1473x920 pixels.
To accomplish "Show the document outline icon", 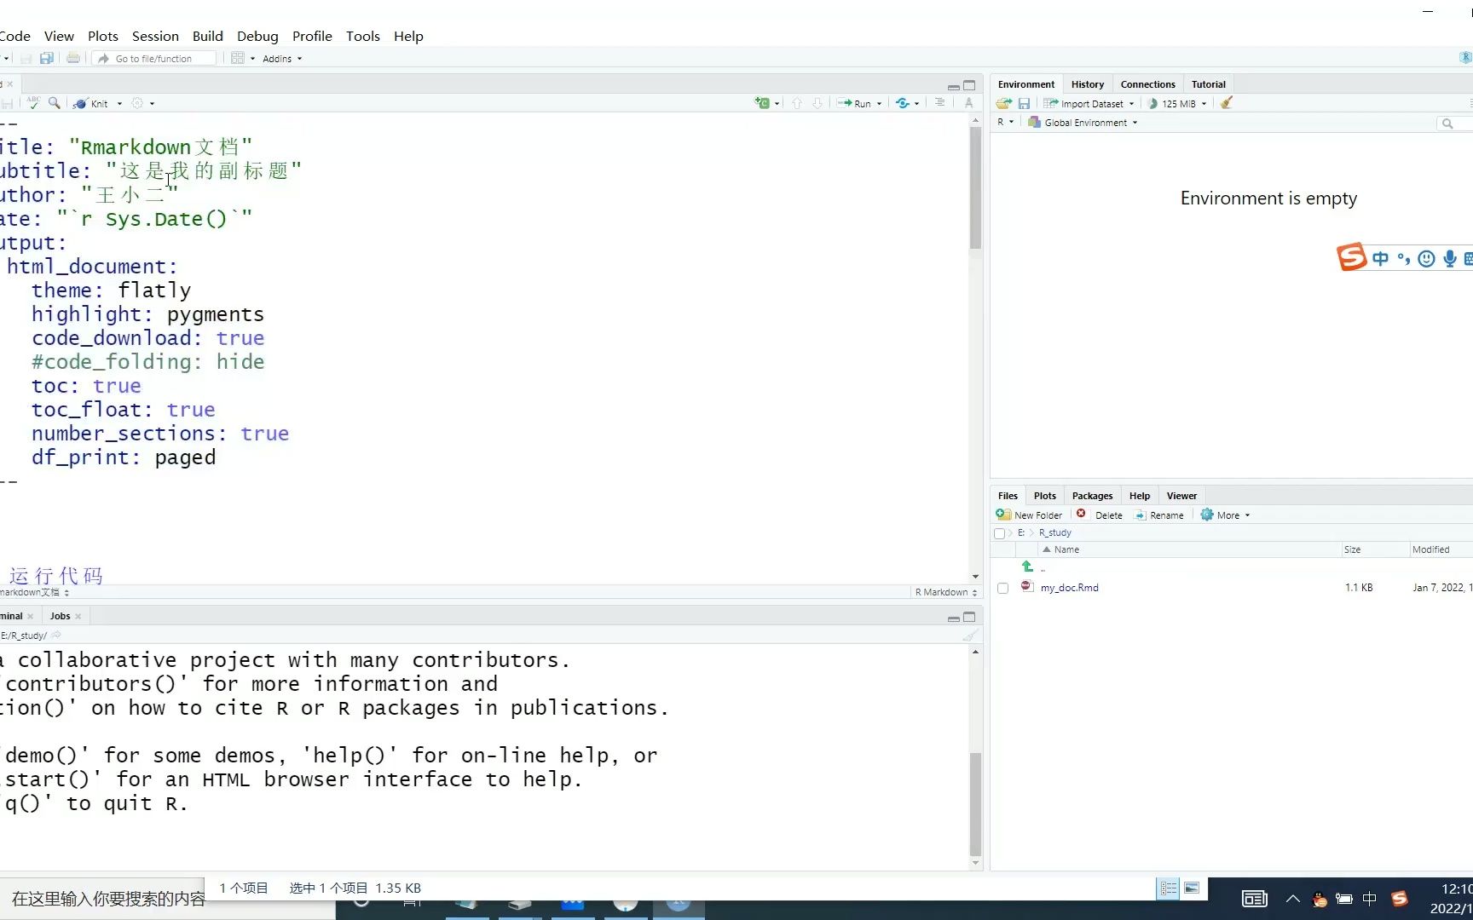I will [x=939, y=102].
